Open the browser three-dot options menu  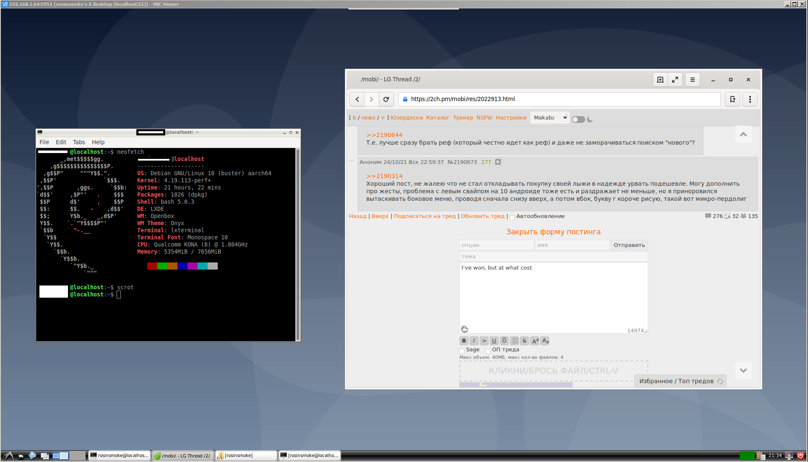pos(750,99)
